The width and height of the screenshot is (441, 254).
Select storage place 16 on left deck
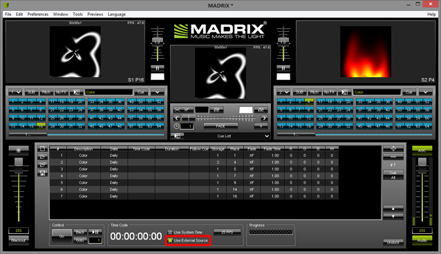click(x=41, y=126)
